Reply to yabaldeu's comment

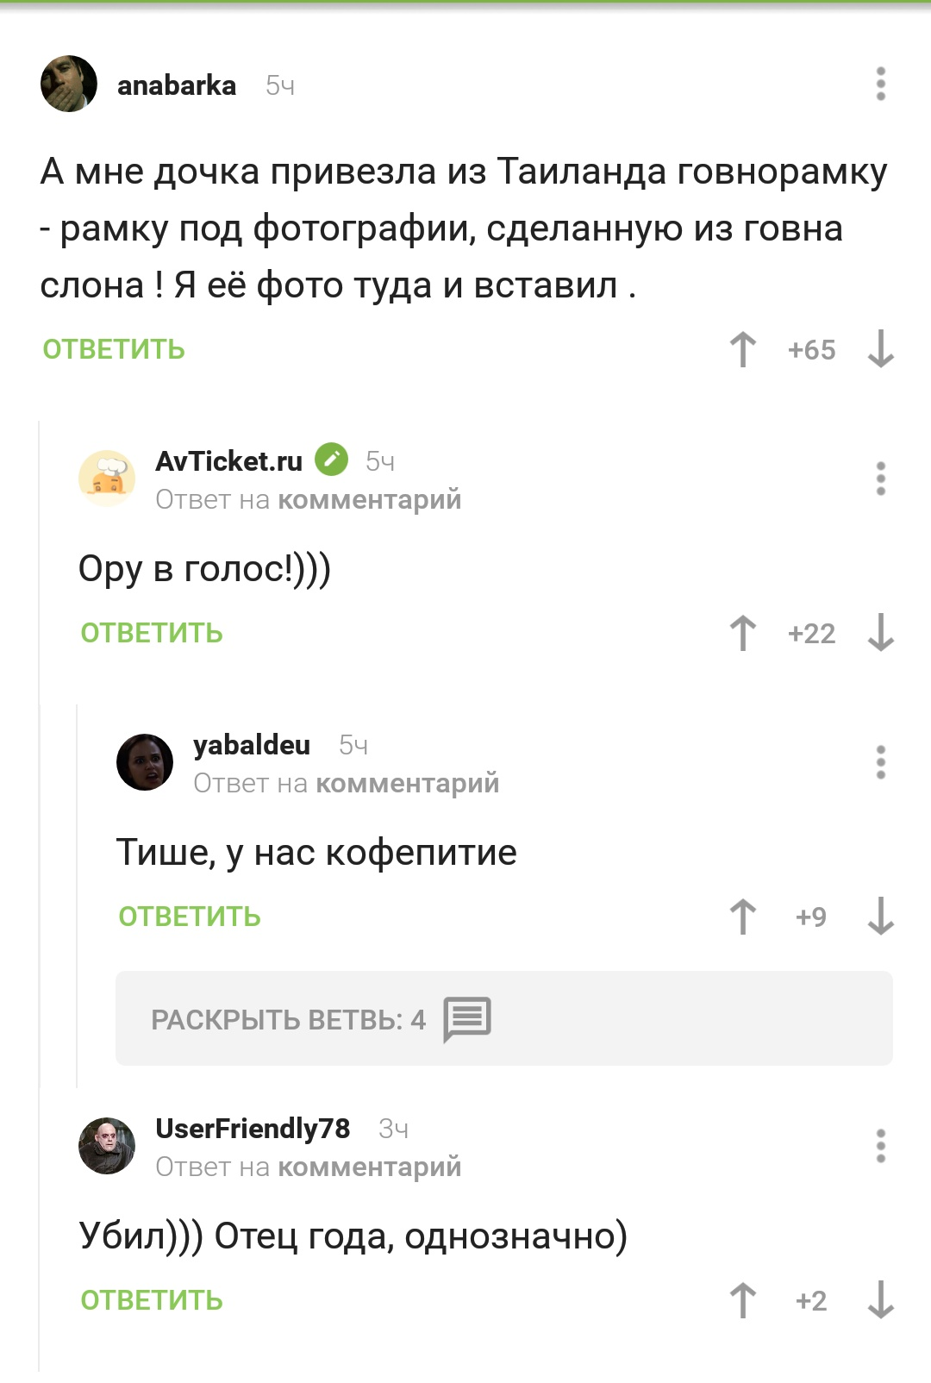pos(190,917)
